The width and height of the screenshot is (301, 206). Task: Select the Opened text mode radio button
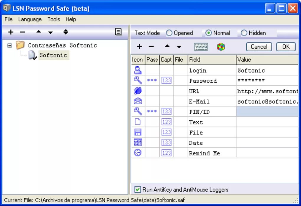(169, 33)
